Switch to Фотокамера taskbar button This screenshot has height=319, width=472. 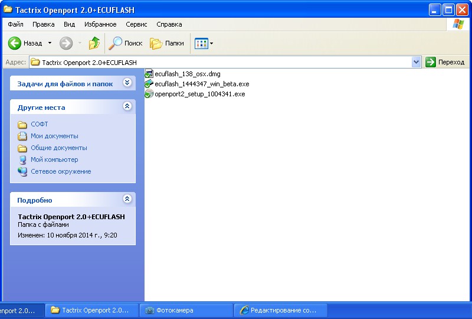(186, 310)
